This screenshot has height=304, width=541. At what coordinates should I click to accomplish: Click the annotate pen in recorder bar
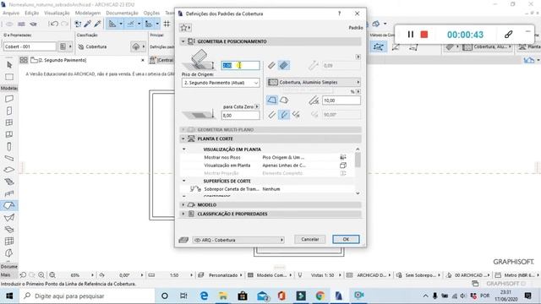point(508,34)
